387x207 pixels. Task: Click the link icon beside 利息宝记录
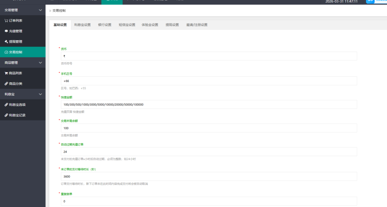[x=6, y=115]
